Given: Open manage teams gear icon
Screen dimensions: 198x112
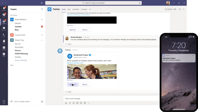Looking at the screenshot, I should click(x=42, y=101).
